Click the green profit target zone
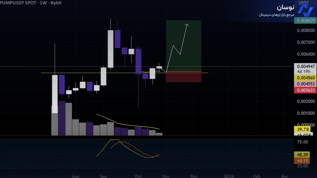The width and height of the screenshot is (317, 178). pyautogui.click(x=184, y=45)
